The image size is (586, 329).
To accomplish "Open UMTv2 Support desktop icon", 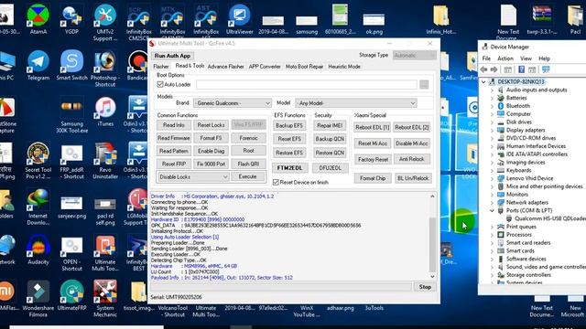I will tap(105, 22).
